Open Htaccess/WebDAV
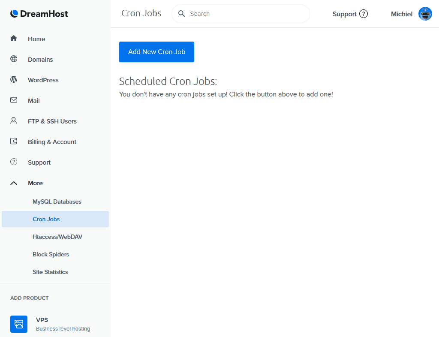This screenshot has height=337, width=439. click(x=57, y=237)
